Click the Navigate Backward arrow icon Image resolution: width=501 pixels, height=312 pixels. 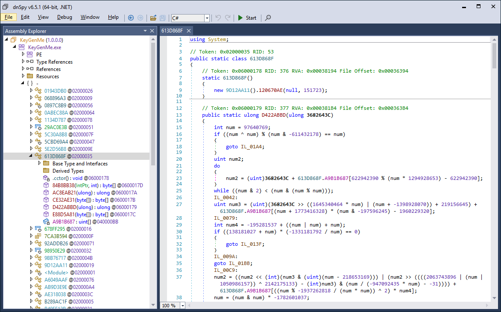(131, 18)
